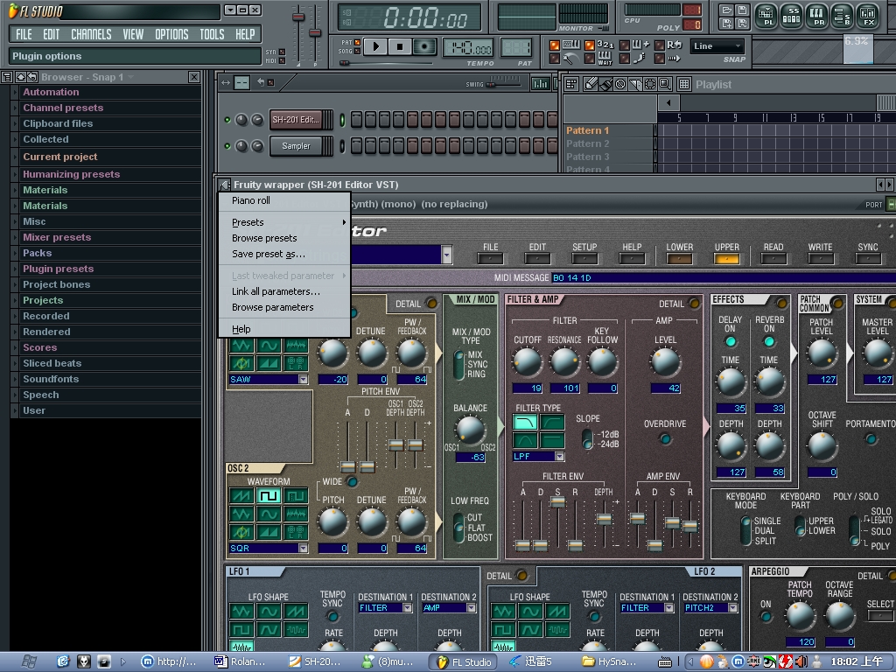Select the saw waveform button in OSC 2

[x=241, y=495]
